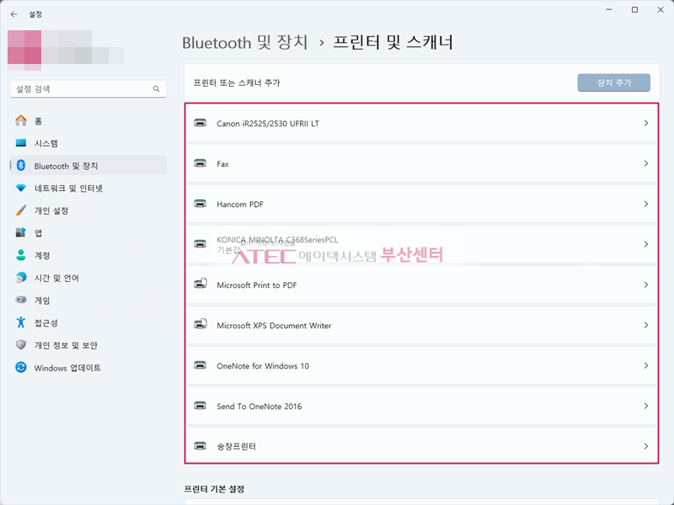Expand the XPS Document Writer chevron
The height and width of the screenshot is (505, 674).
[x=645, y=325]
